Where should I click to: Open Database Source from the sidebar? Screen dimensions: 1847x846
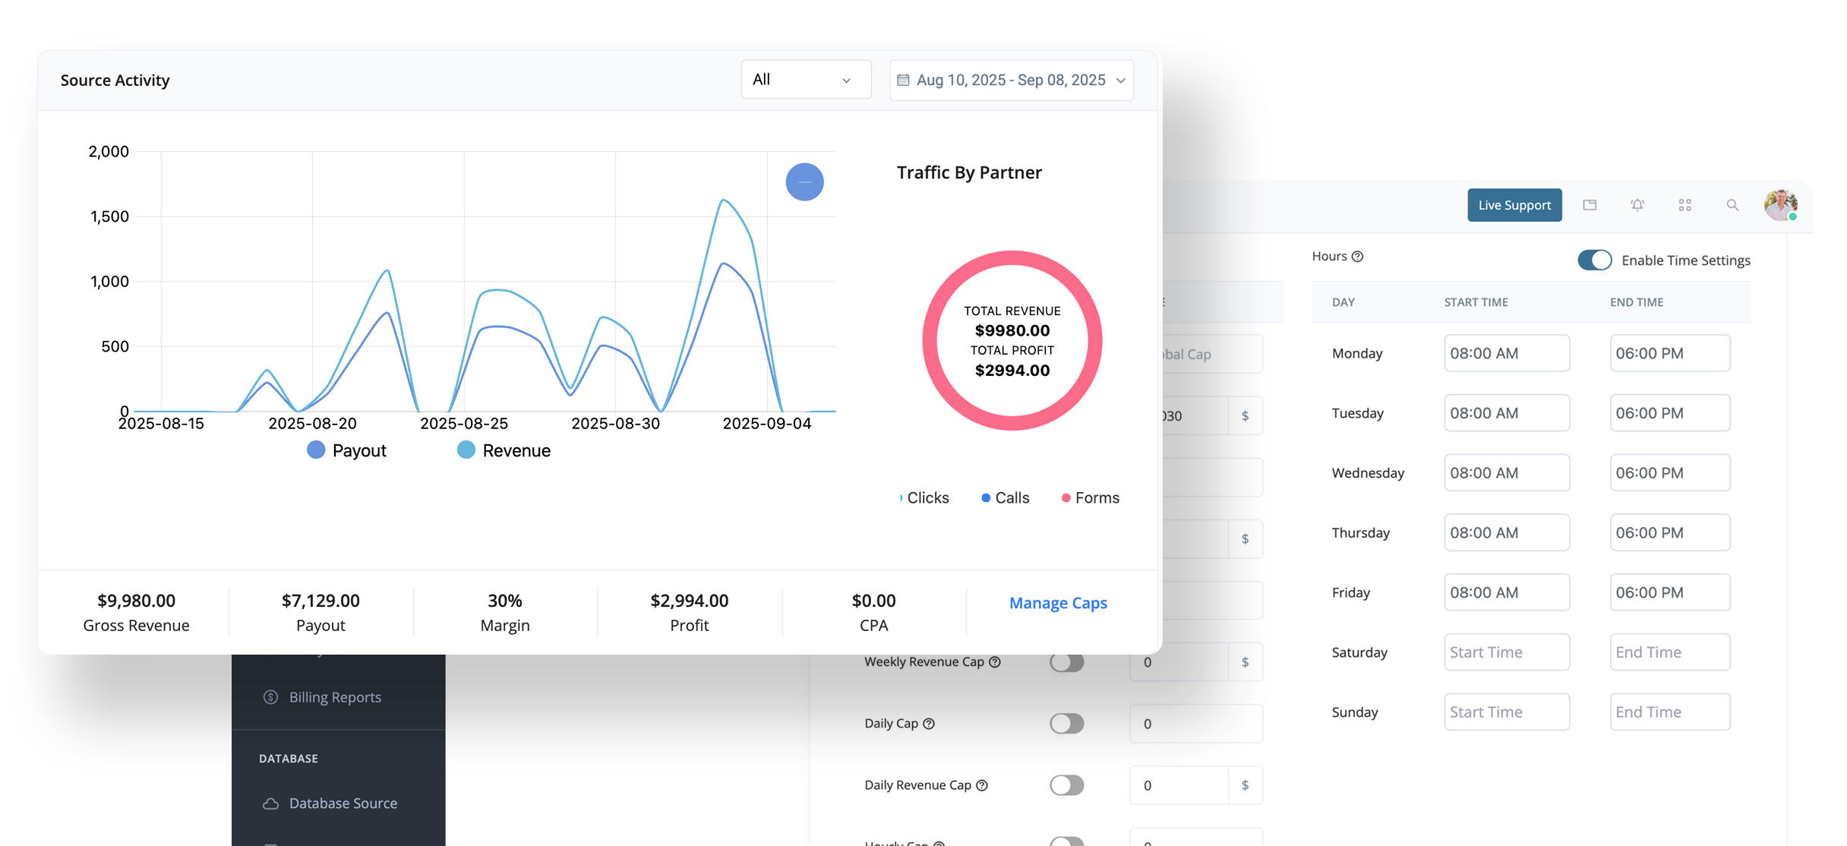pyautogui.click(x=343, y=803)
